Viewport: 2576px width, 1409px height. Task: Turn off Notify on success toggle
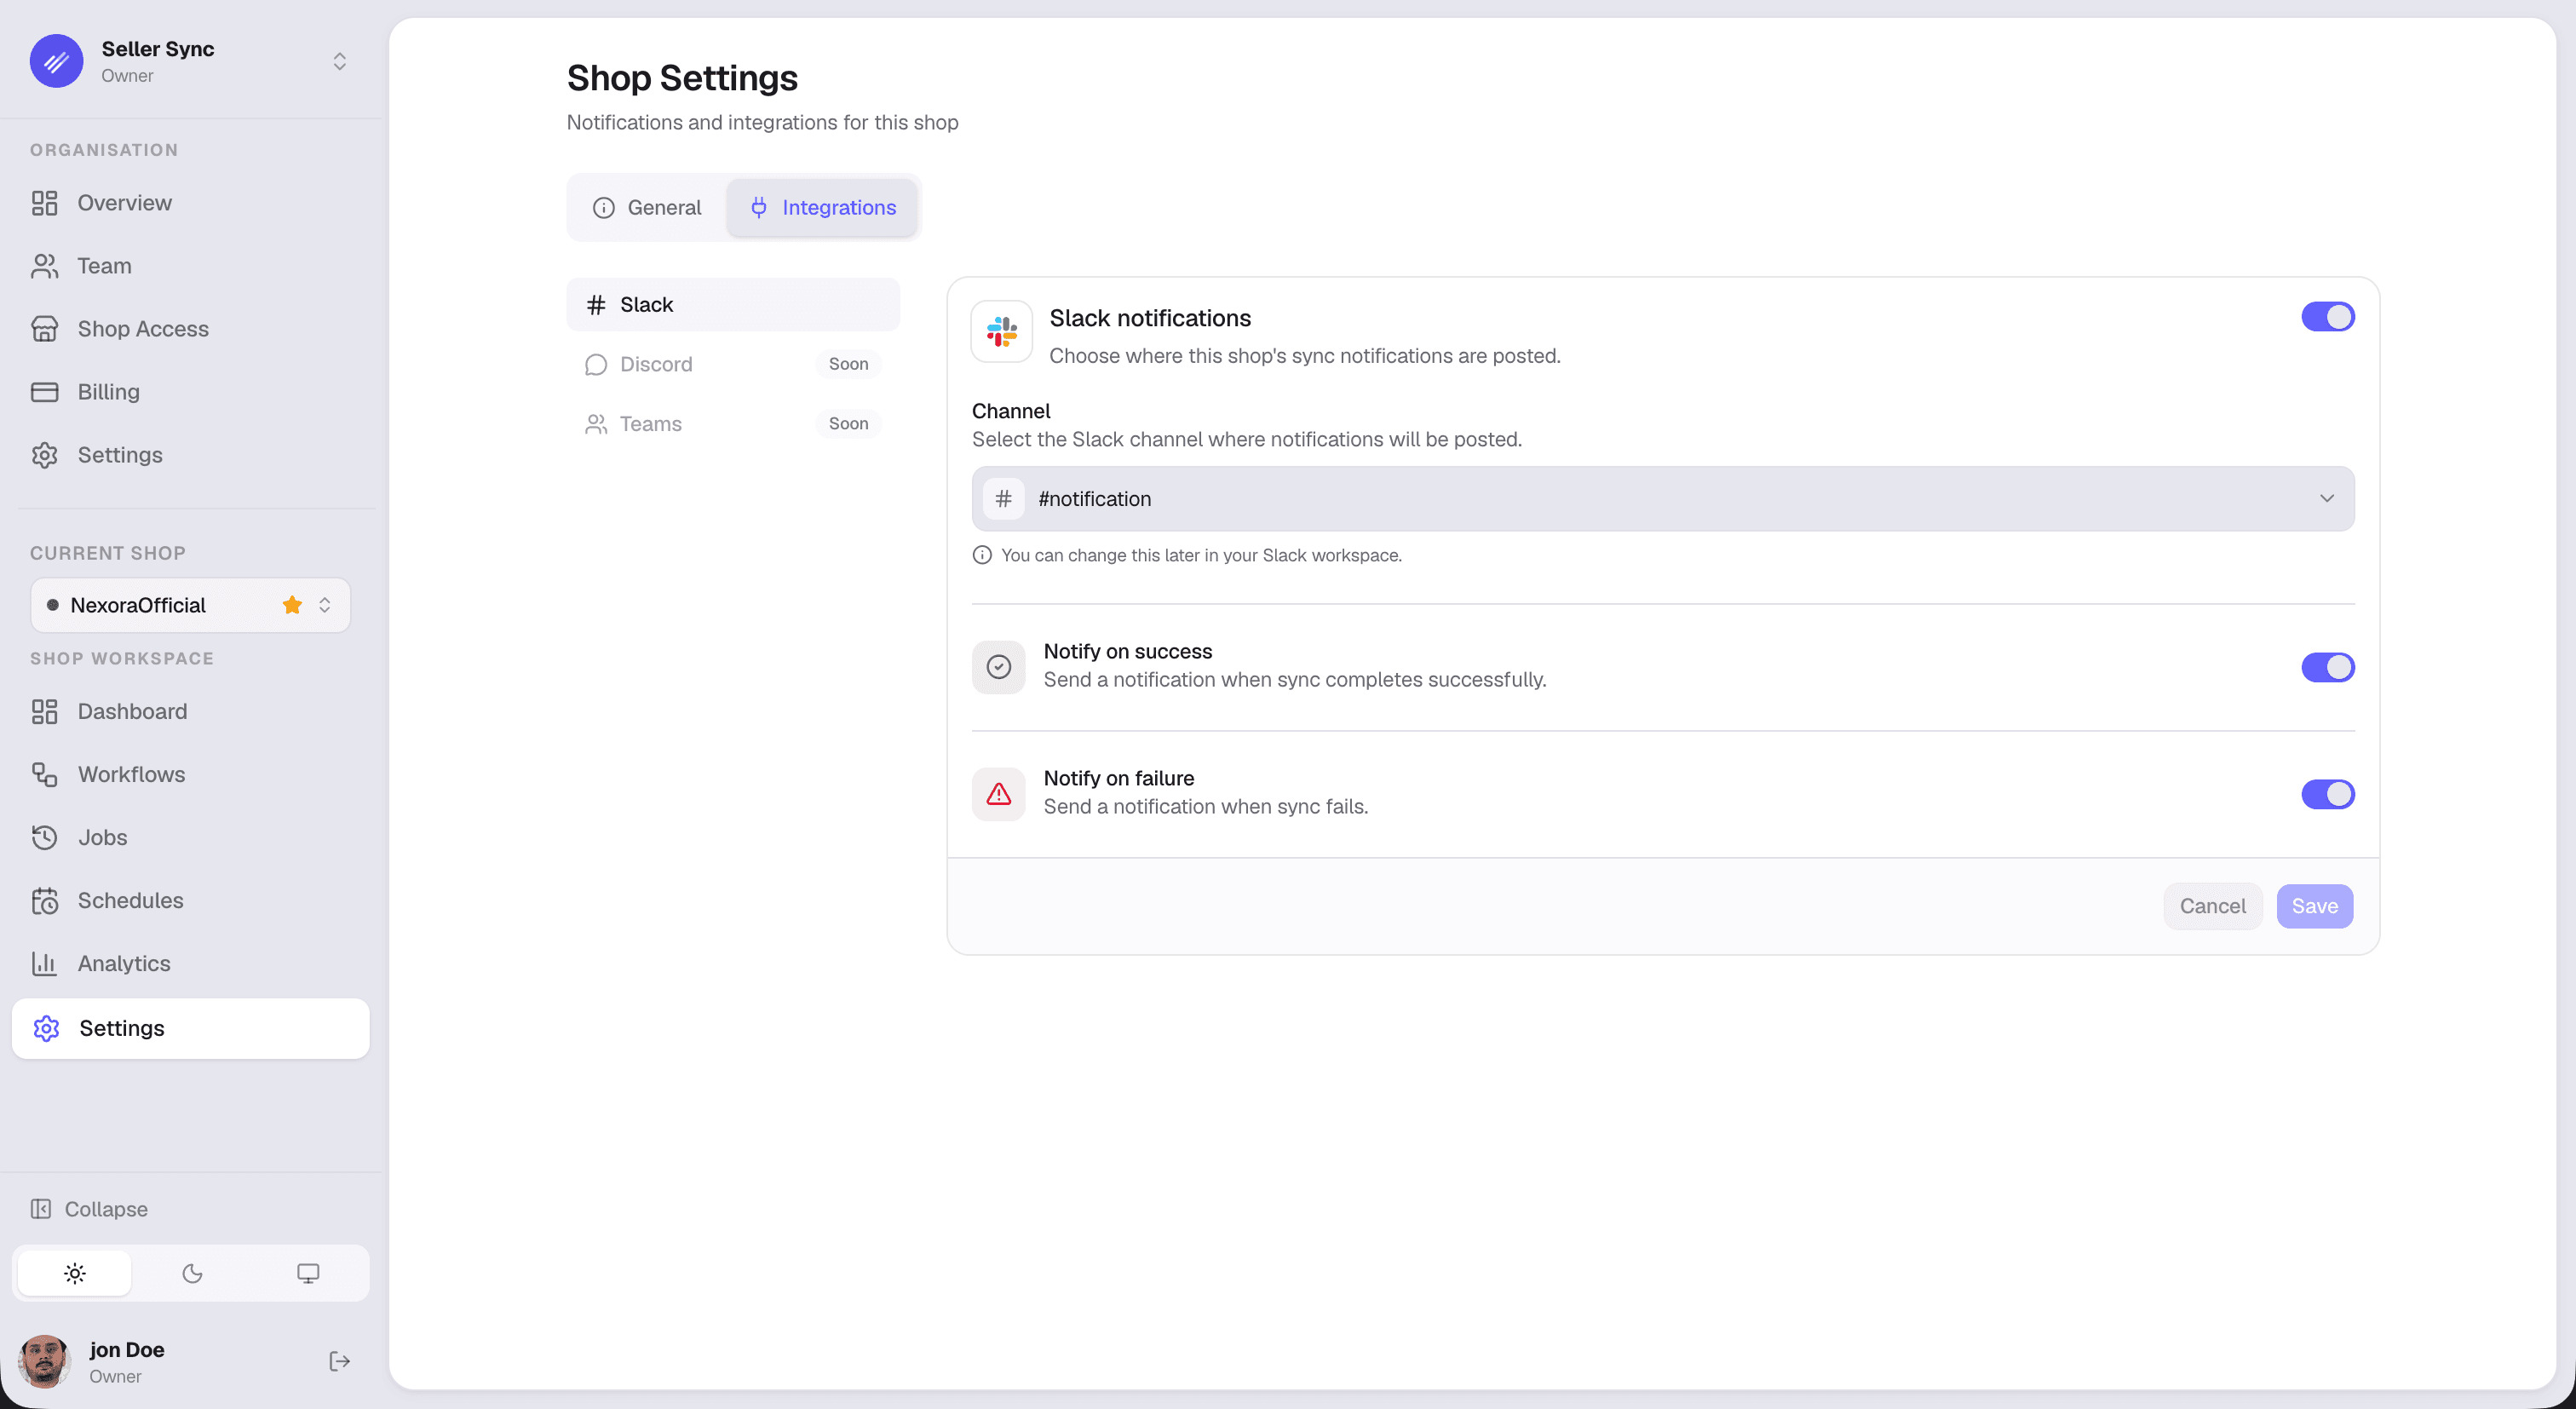(2327, 668)
